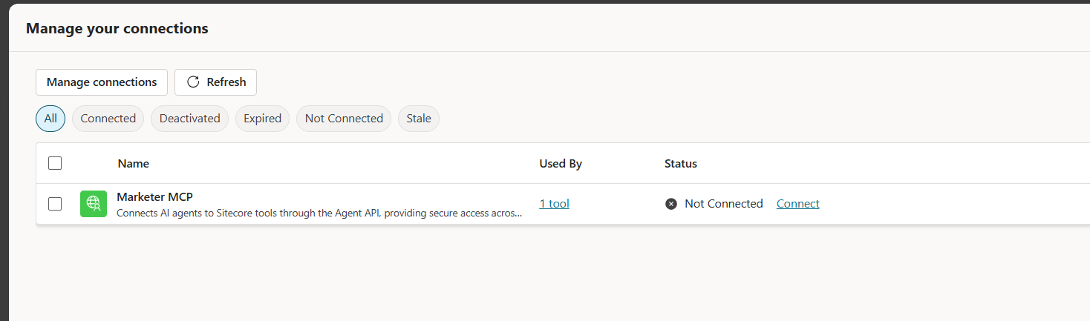Image resolution: width=1090 pixels, height=321 pixels.
Task: Open the Connect link for Marketer MCP
Action: tap(797, 204)
